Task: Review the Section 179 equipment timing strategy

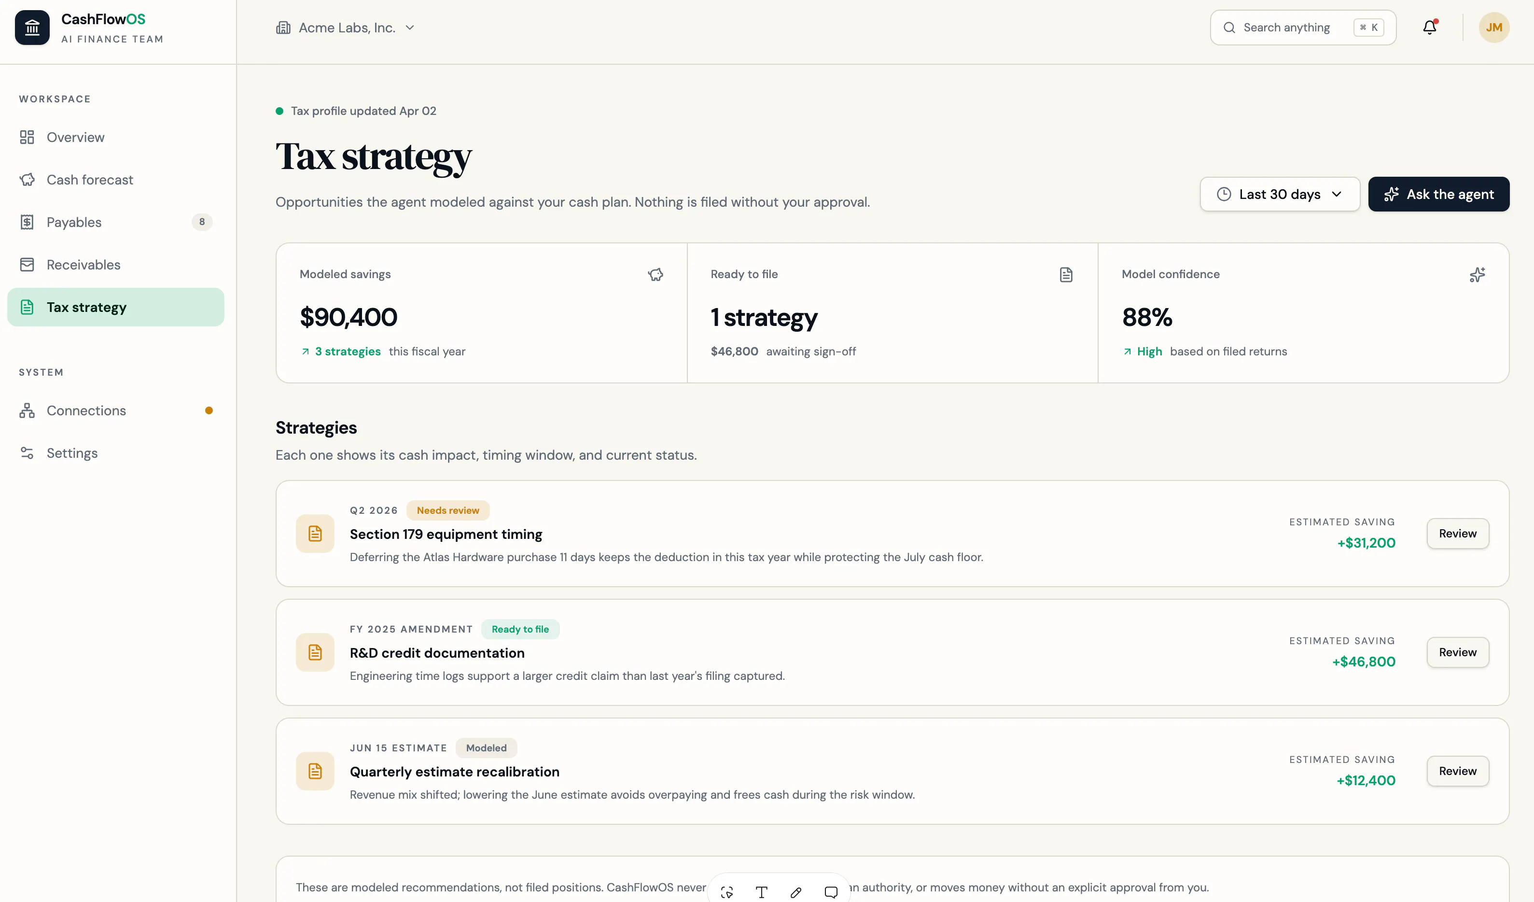Action: (1458, 534)
